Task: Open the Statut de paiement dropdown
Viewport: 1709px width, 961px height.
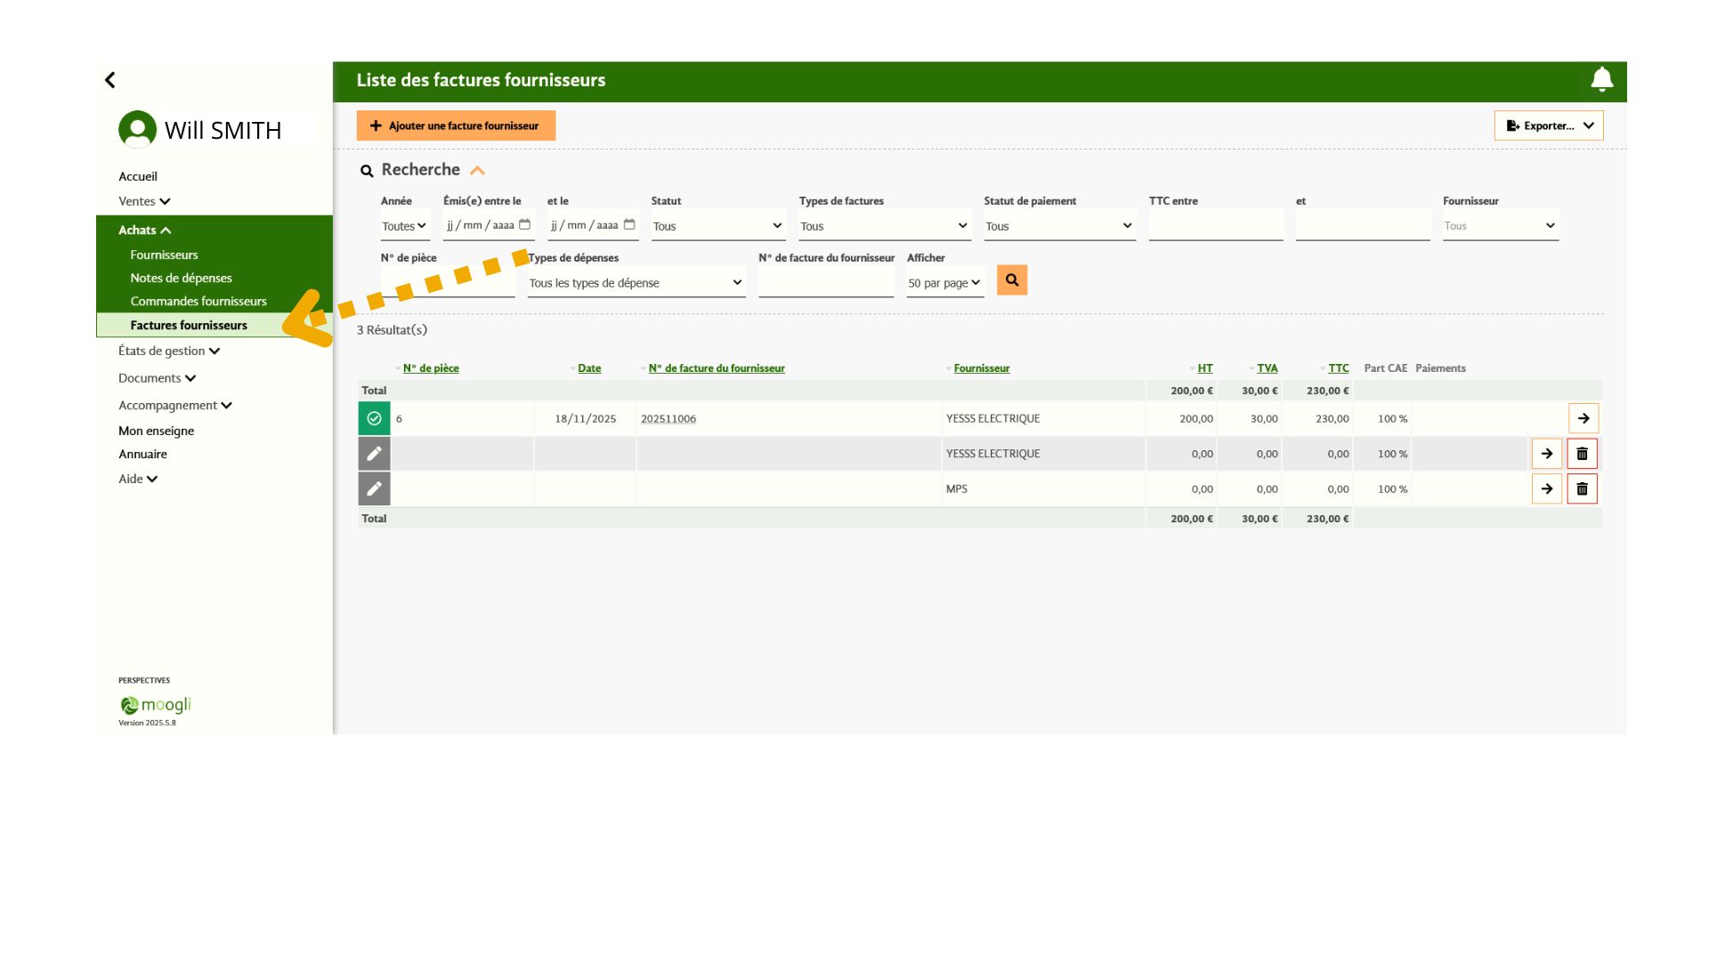Action: pos(1059,226)
